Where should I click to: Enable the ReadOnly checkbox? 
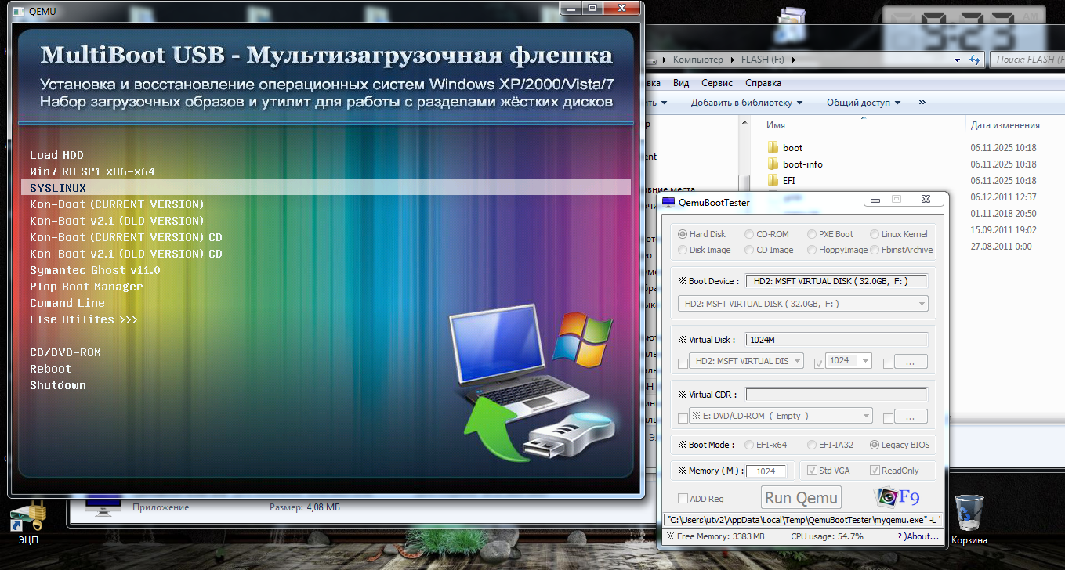[x=875, y=471]
